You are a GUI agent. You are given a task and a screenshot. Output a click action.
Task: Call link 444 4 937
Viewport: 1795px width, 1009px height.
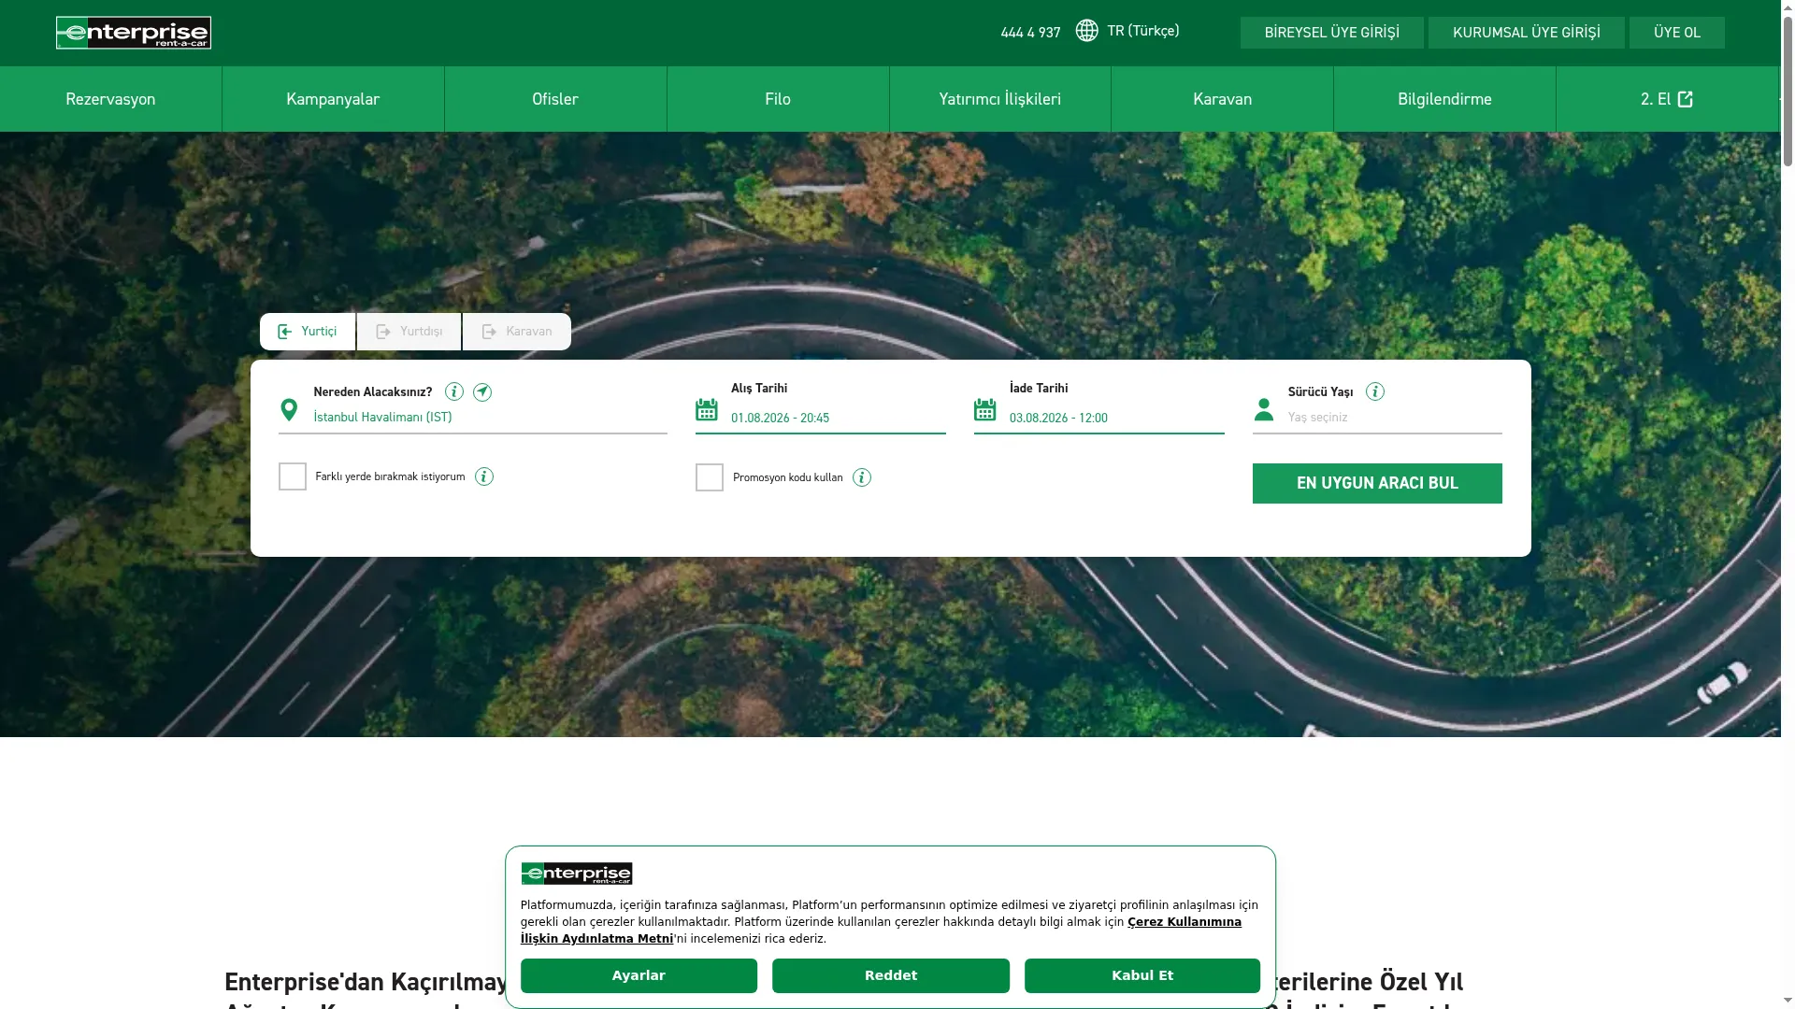pyautogui.click(x=1030, y=33)
